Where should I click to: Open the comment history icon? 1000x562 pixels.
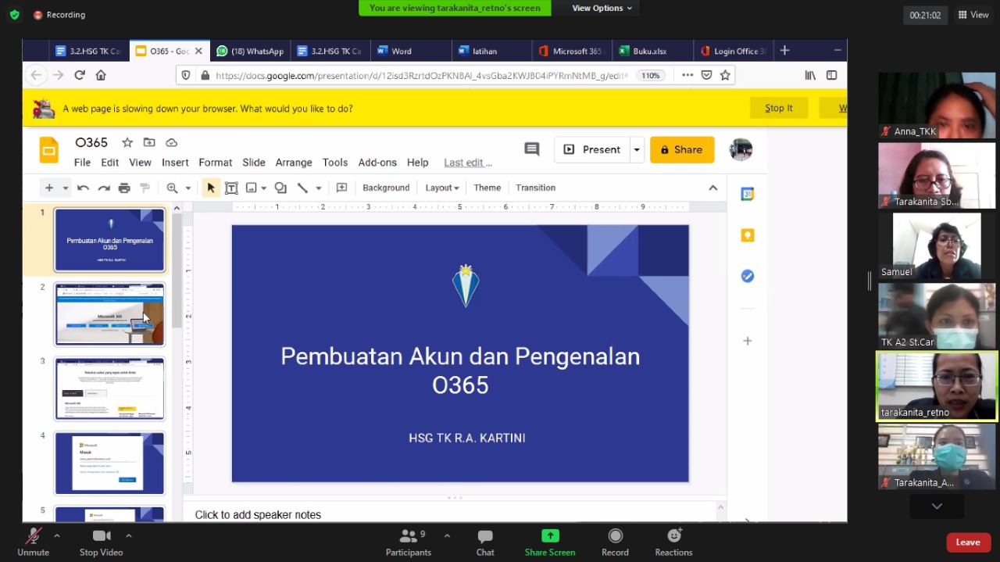click(x=532, y=149)
